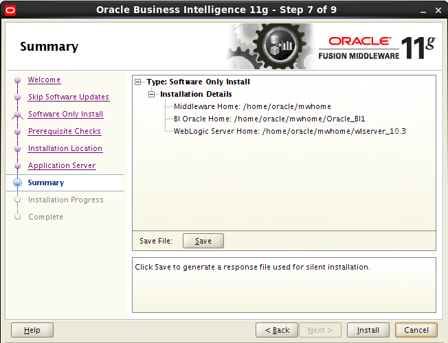Click the Save File label
Screen dimensions: 448x343
156,241
